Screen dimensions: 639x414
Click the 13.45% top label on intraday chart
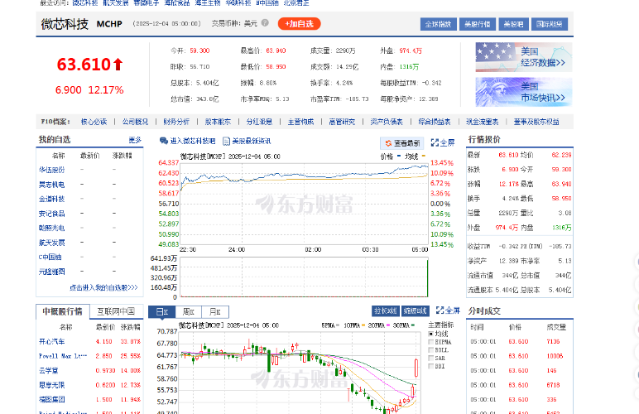[x=442, y=163]
